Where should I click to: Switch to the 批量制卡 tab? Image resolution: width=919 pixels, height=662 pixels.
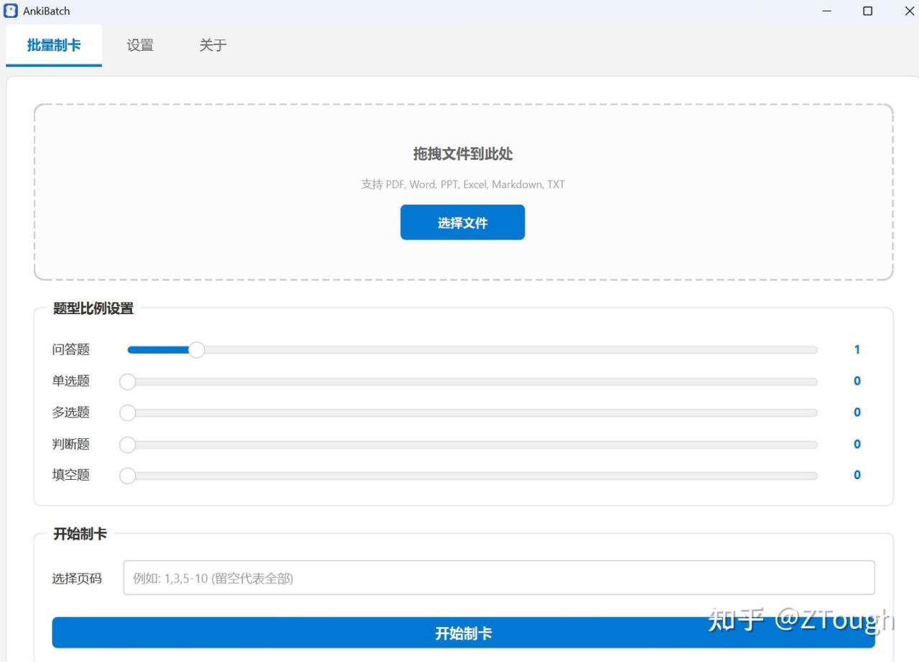54,45
